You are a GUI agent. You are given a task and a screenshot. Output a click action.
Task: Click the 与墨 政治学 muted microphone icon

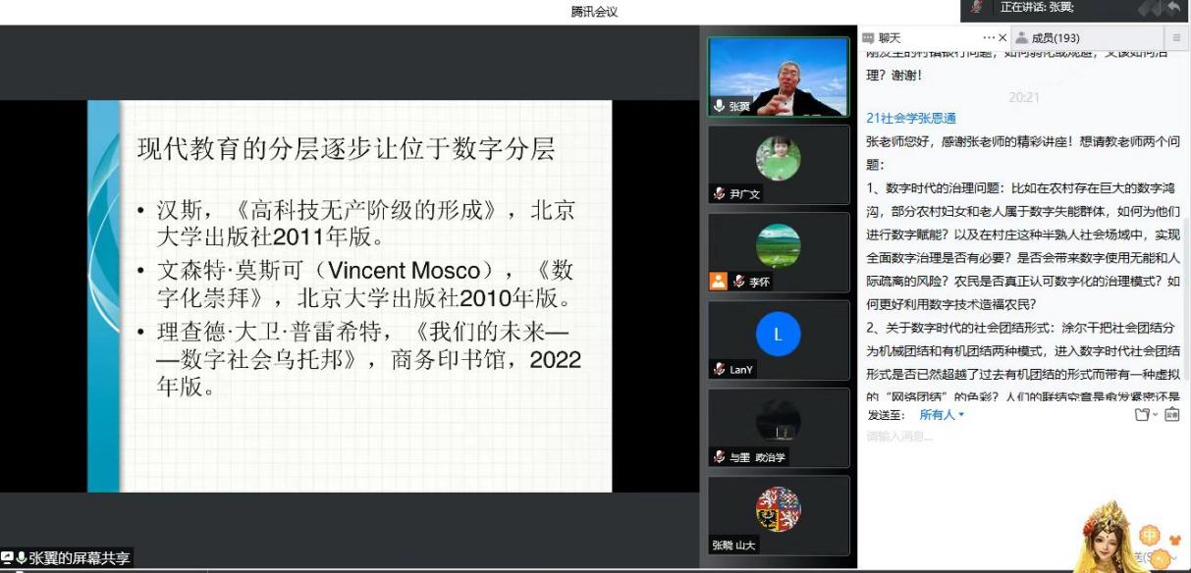[x=720, y=457]
